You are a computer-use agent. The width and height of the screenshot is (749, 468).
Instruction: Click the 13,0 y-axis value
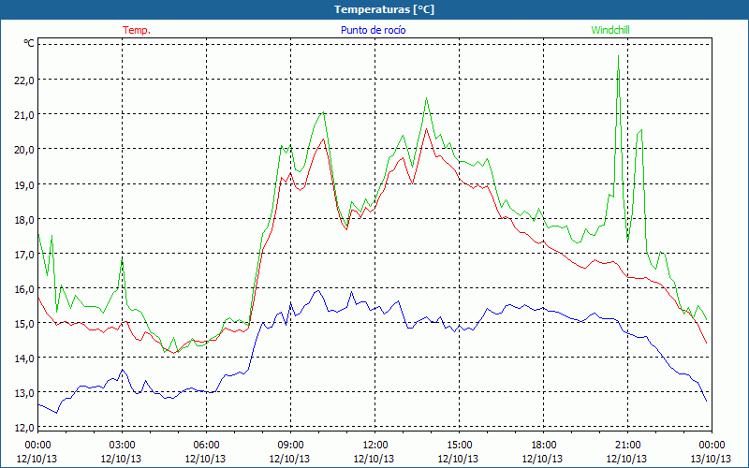pyautogui.click(x=24, y=393)
